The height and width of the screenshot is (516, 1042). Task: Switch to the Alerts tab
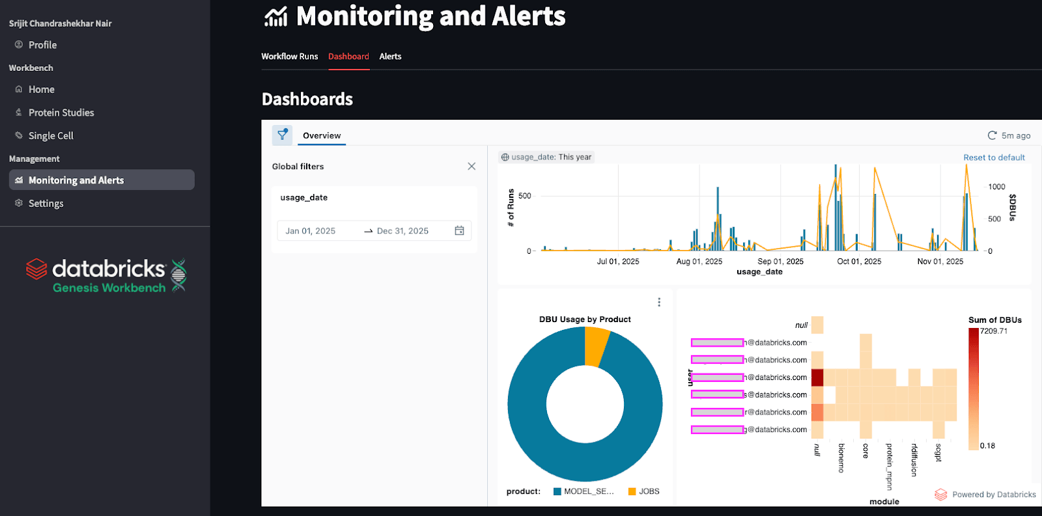(390, 57)
